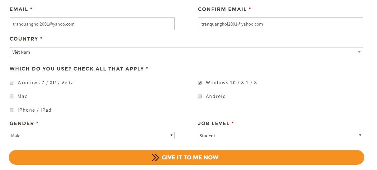Viewport: 377px width, 170px height.
Task: Check the Android checkbox
Action: (x=200, y=96)
